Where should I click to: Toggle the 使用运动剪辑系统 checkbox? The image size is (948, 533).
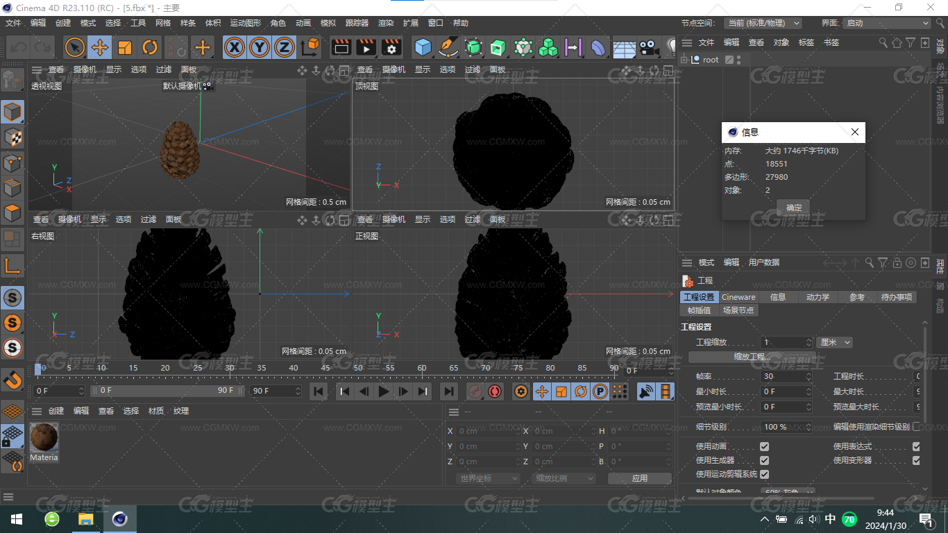tap(764, 474)
